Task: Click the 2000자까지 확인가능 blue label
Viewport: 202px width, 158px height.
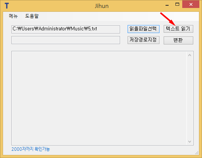Action: [x=30, y=149]
